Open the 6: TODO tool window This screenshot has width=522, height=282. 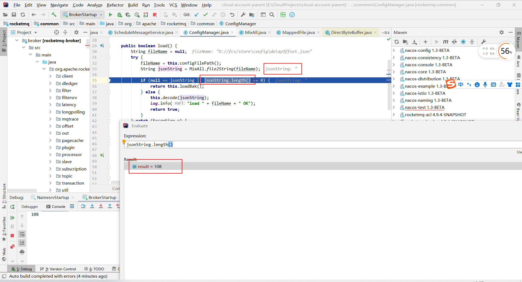(x=94, y=269)
